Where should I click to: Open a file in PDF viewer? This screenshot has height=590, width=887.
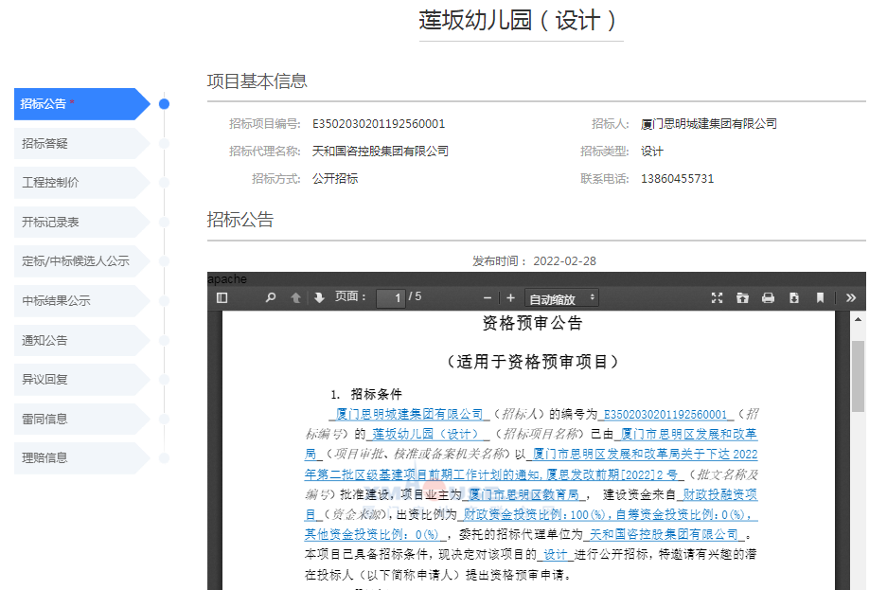[x=742, y=297]
